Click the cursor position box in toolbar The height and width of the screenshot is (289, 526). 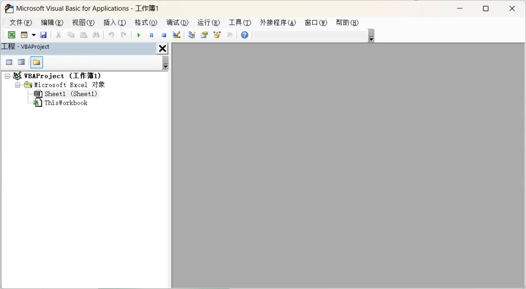(x=310, y=35)
